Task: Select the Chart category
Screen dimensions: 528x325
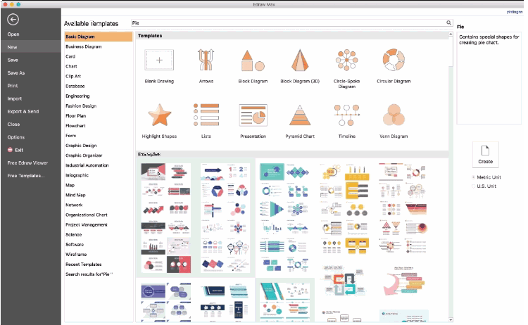Action: point(71,66)
